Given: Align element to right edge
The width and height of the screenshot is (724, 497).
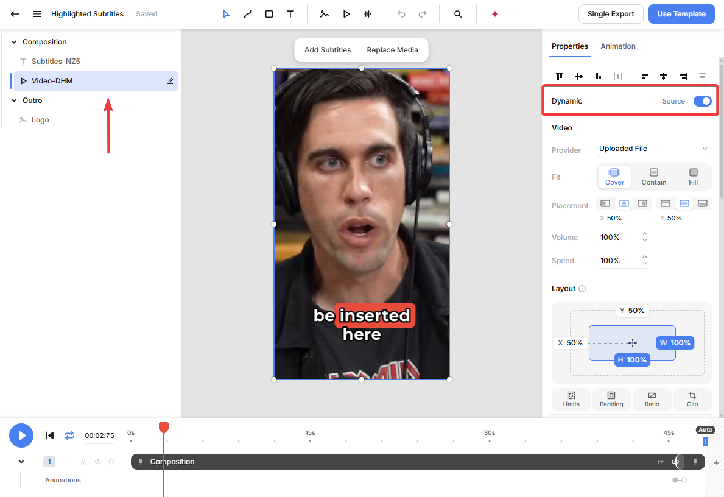Looking at the screenshot, I should click(683, 77).
